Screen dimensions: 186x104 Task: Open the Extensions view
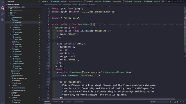coord(3,19)
